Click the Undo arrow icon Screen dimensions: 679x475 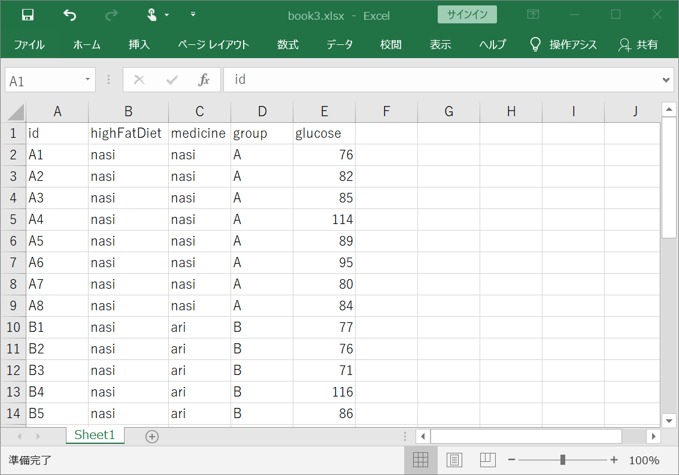pos(69,15)
